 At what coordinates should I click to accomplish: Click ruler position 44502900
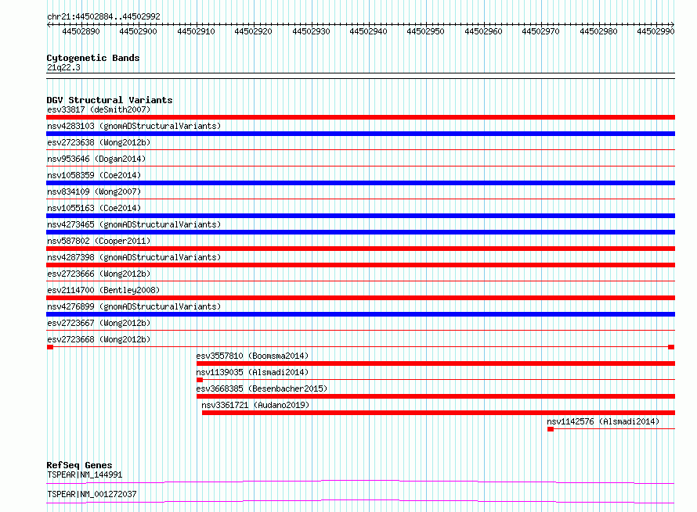[139, 31]
